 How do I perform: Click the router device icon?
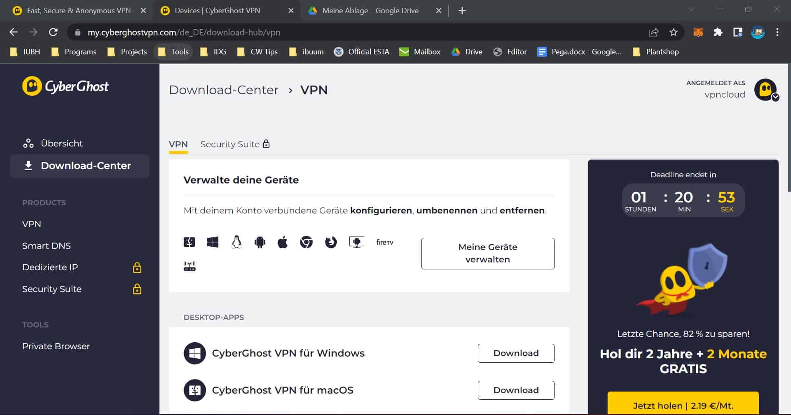[190, 266]
